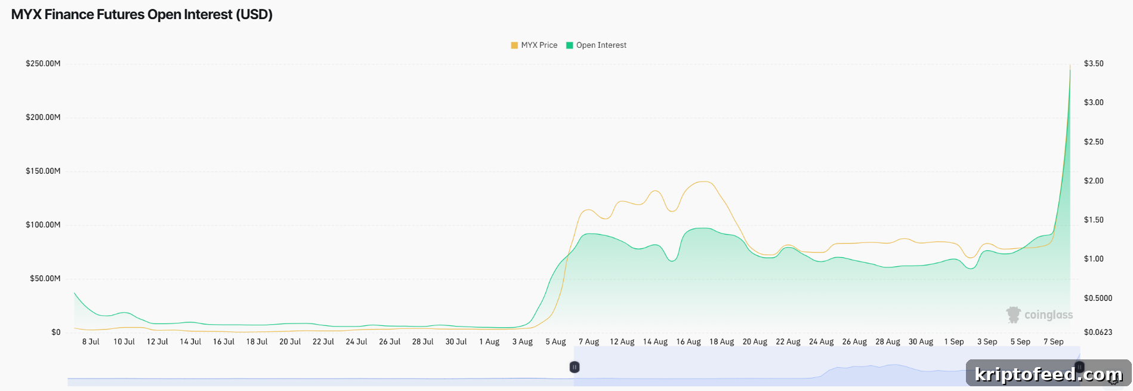Toggle the Open Interest legend series

(596, 45)
